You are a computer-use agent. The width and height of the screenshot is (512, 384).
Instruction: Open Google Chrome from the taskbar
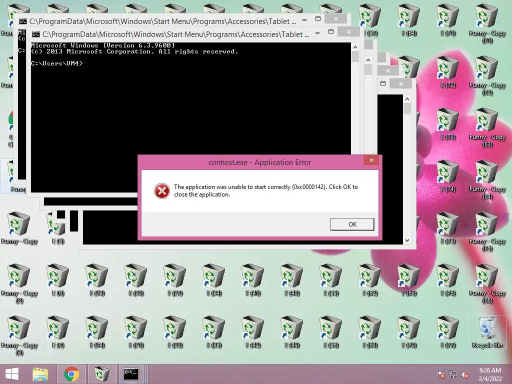point(71,374)
